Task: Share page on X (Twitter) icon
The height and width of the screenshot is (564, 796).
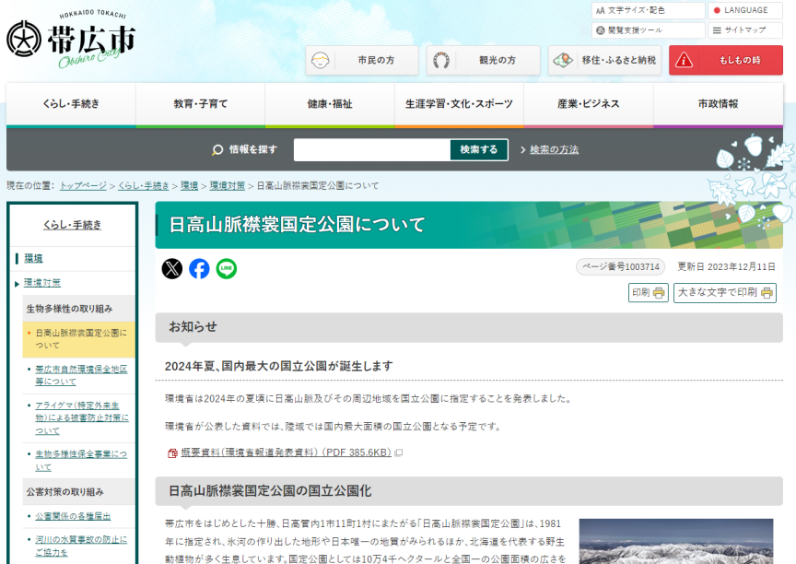Action: tap(172, 268)
